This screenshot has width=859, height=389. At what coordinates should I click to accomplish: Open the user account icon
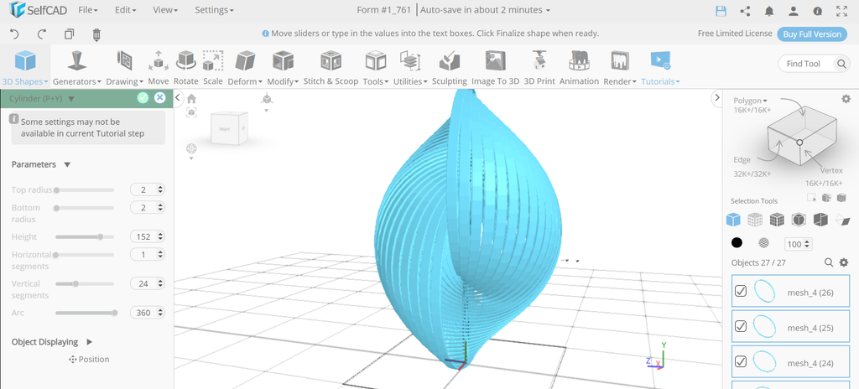click(794, 11)
